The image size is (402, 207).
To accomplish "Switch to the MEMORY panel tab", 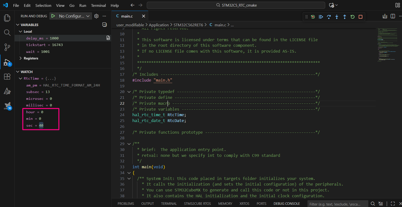I will 225,204.
